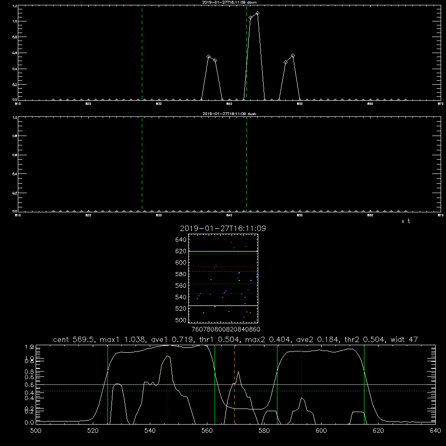Click 'widt 47' in the stats title
Viewport: 446px width, 446px height.
[x=404, y=339]
